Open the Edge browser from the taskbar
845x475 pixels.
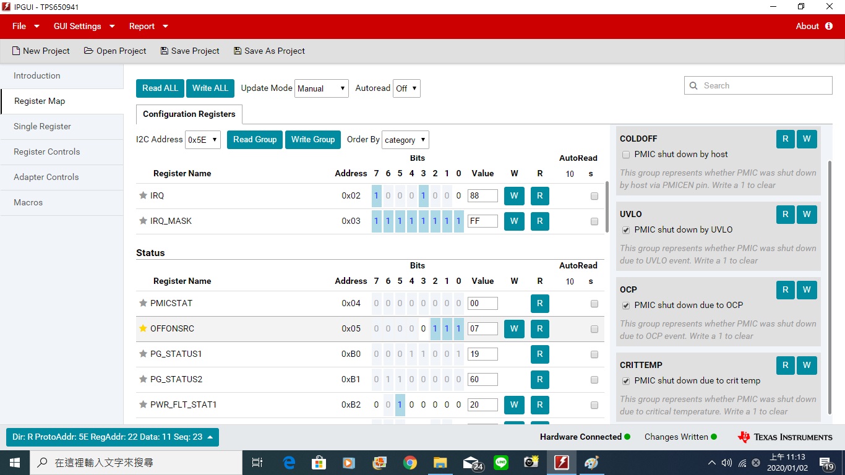pyautogui.click(x=289, y=462)
